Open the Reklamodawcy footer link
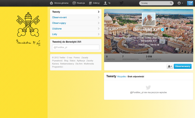 point(67,64)
